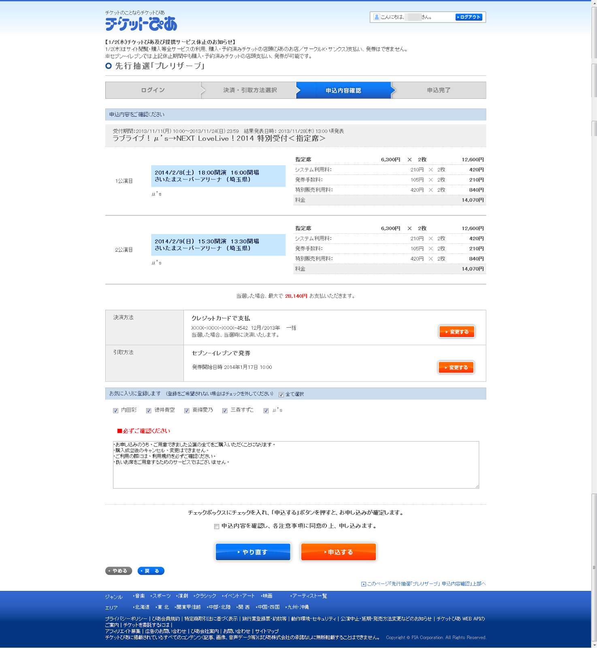Open the お問い合わせ footer link
The image size is (597, 648).
(x=237, y=631)
